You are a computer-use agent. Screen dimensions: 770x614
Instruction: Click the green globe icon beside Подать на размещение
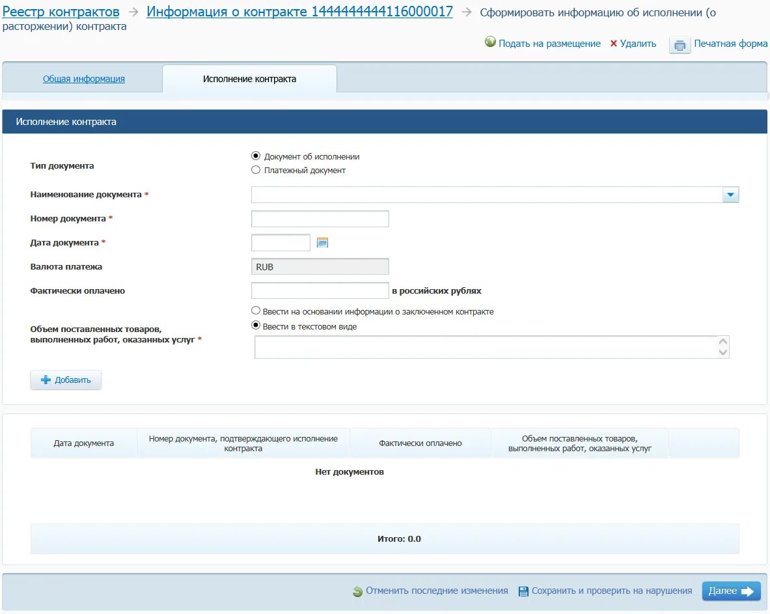[490, 42]
